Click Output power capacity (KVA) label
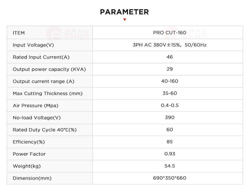Screen dimensions: 250x196 click(x=49, y=69)
